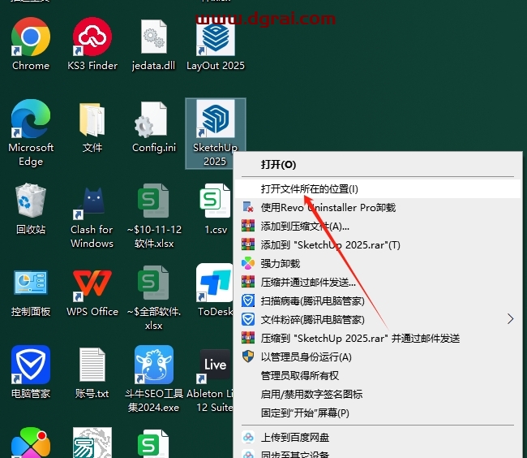Choose 使用Revo Uninstaller Pro卸载 entry
The width and height of the screenshot is (527, 458).
378,207
